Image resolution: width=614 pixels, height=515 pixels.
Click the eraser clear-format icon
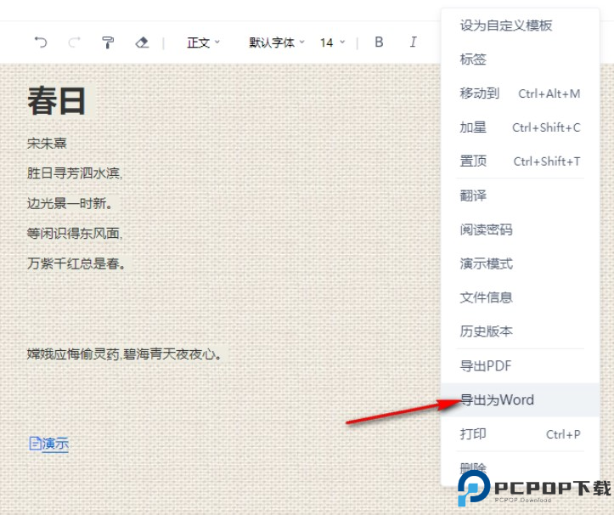pos(142,42)
